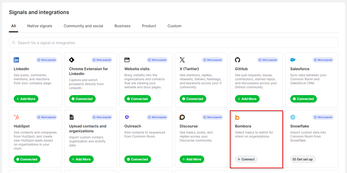Click Connected button on HubSpot card
This screenshot has width=347, height=173.
tap(27, 159)
